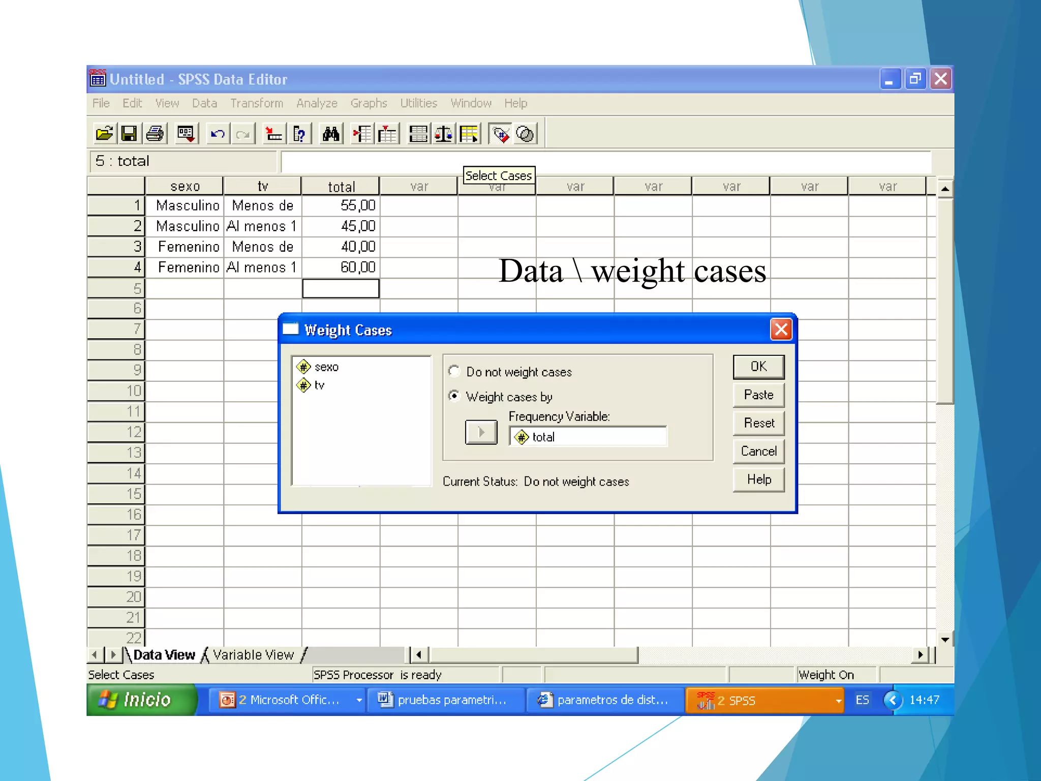Click the sexo variable icon in dialog list

pyautogui.click(x=303, y=367)
